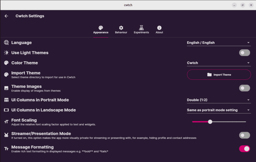
Task: Switch to the Appearance tab label
Action: 101,33
